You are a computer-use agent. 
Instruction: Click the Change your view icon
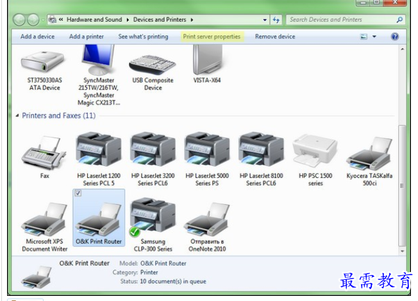point(364,37)
